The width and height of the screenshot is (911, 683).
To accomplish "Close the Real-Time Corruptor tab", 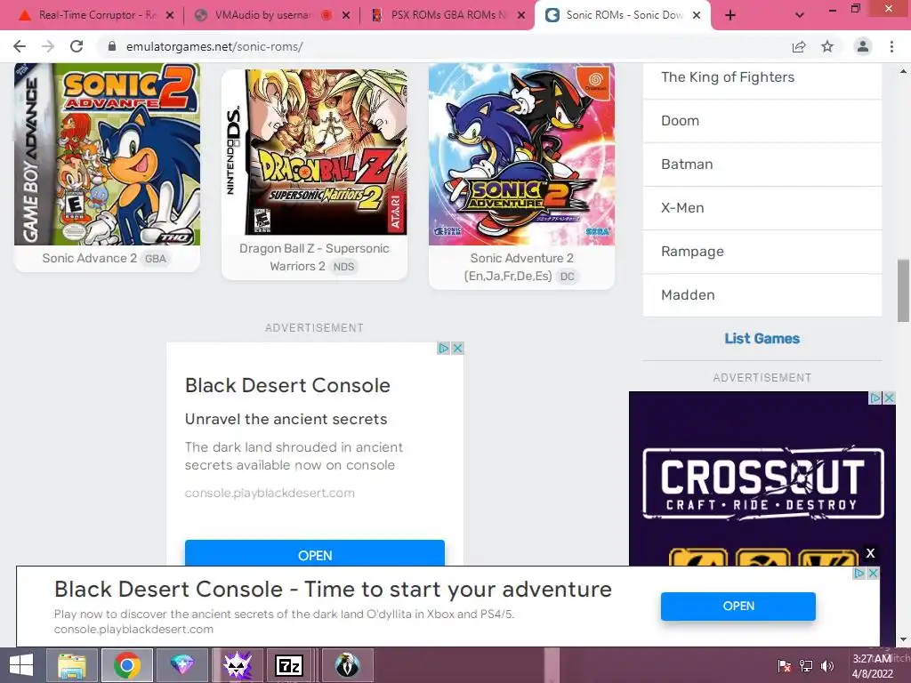I will coord(170,15).
